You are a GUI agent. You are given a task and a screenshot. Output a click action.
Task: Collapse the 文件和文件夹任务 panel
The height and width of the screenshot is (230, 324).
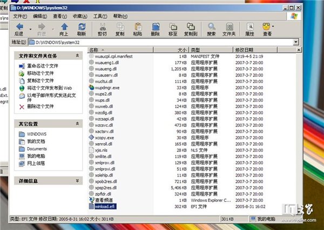77,56
